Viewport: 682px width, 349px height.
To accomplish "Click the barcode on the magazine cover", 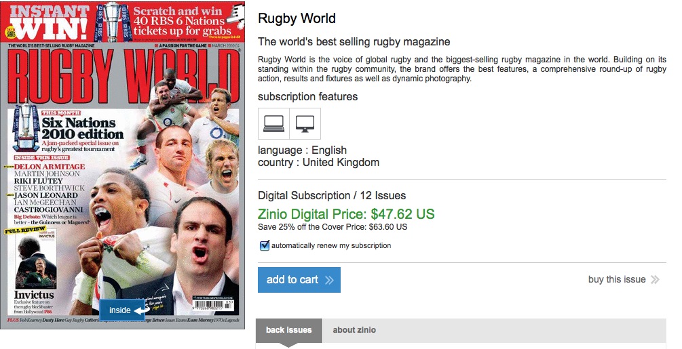I will tap(213, 305).
